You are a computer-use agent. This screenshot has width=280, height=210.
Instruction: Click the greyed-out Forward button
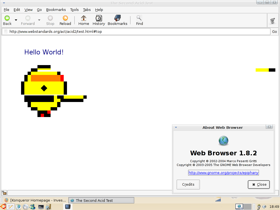(x=28, y=20)
